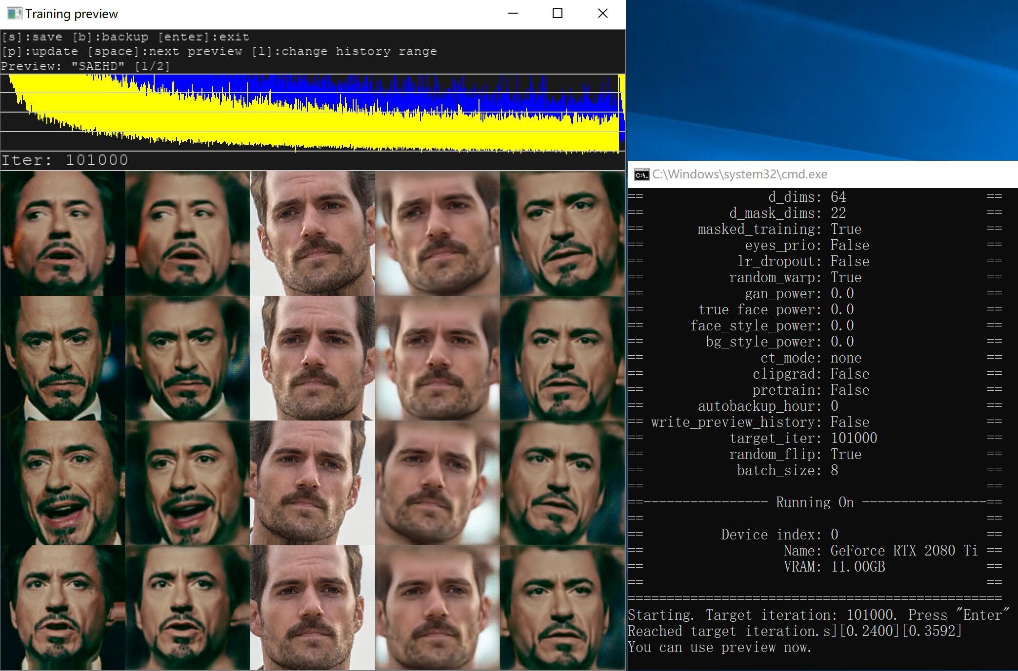This screenshot has width=1018, height=671.
Task: Click bottom-right face preview thumbnail
Action: [562, 608]
